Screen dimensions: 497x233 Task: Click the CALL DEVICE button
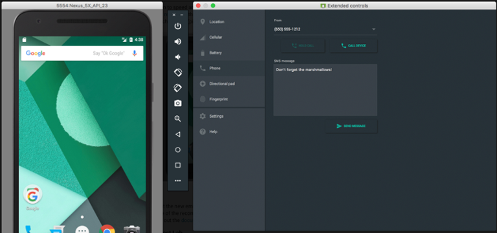(353, 46)
